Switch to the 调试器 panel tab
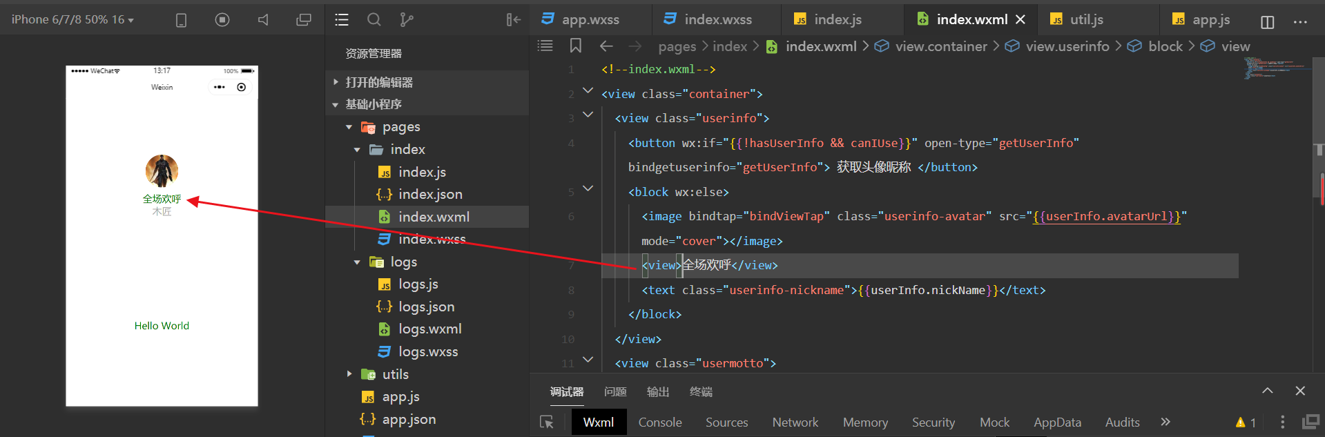The width and height of the screenshot is (1325, 437). pyautogui.click(x=567, y=391)
